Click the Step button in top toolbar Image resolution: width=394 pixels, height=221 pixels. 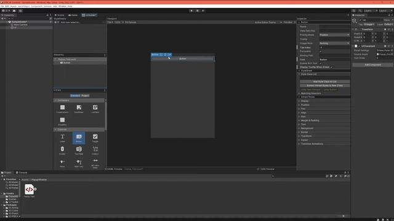tap(203, 11)
